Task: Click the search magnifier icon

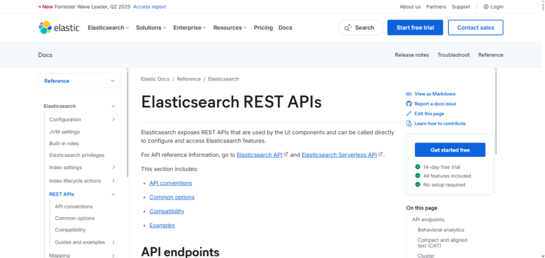Action: pos(348,28)
